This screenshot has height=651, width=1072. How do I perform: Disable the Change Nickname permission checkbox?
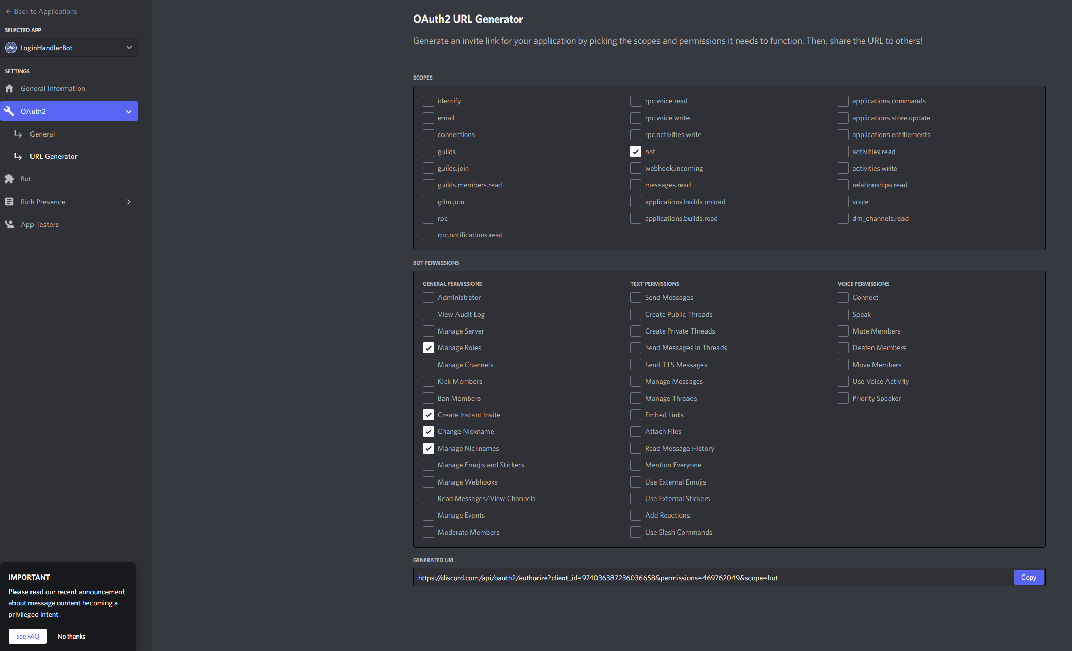pos(427,431)
